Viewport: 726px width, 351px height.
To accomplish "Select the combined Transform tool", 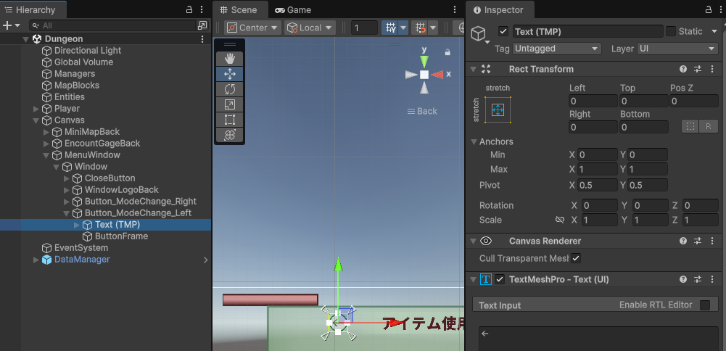I will pyautogui.click(x=230, y=135).
